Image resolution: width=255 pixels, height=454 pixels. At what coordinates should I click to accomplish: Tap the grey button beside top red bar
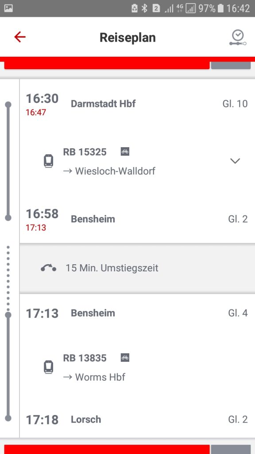[x=231, y=66]
